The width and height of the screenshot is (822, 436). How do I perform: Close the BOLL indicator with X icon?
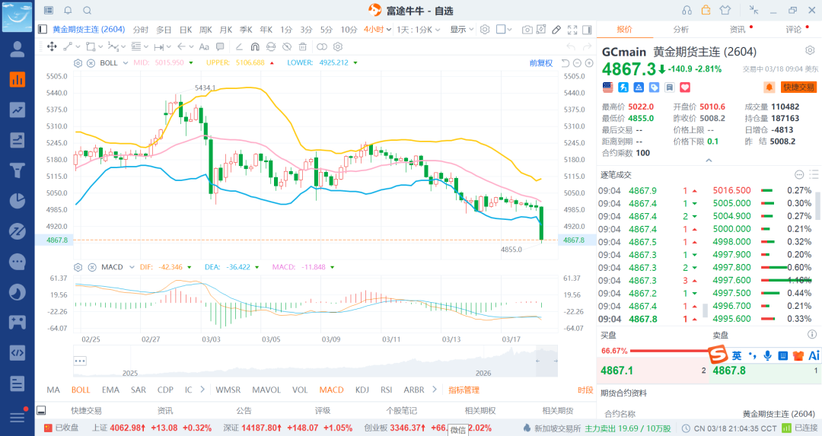pos(91,62)
